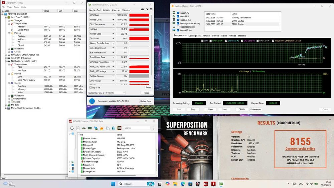Uncheck the Stress GPU(s) checkbox
The height and width of the screenshot is (188, 334).
[178, 30]
